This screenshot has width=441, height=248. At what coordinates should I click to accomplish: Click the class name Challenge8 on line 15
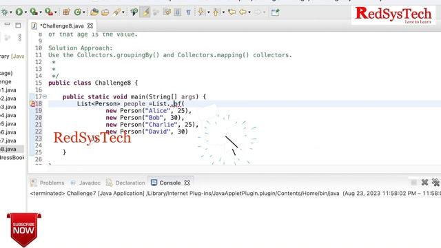[x=113, y=83]
